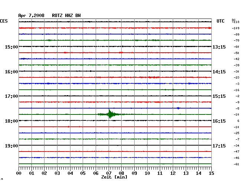This screenshot has width=241, height=183.
Task: Click the 12 minute axis tick label
Action: (173, 173)
